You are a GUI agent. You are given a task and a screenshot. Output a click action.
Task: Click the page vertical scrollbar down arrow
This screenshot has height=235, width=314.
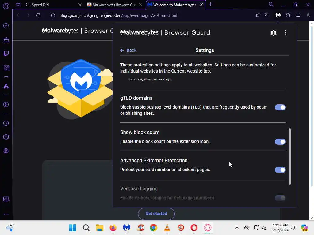[312, 218]
